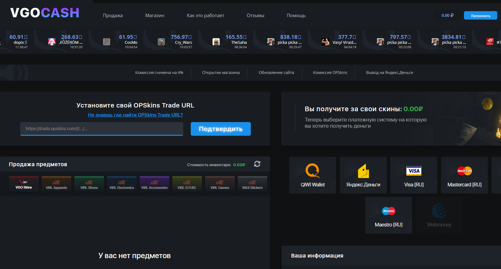Screen dimensions: 501x269
Task: Open VIRL Accessories category tab
Action: [x=154, y=184]
